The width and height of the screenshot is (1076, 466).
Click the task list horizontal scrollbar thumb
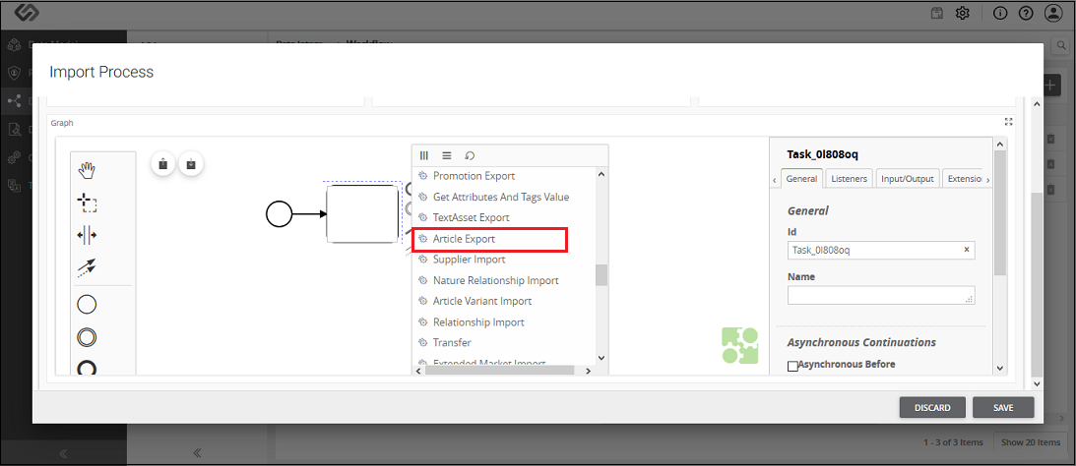click(x=499, y=370)
